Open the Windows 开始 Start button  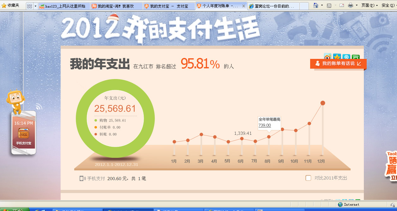click(x=15, y=210)
